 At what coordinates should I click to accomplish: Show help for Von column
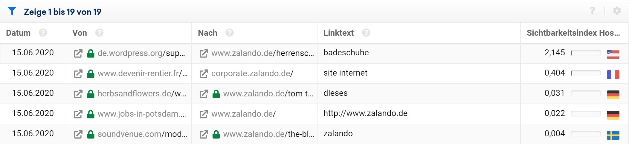click(99, 33)
